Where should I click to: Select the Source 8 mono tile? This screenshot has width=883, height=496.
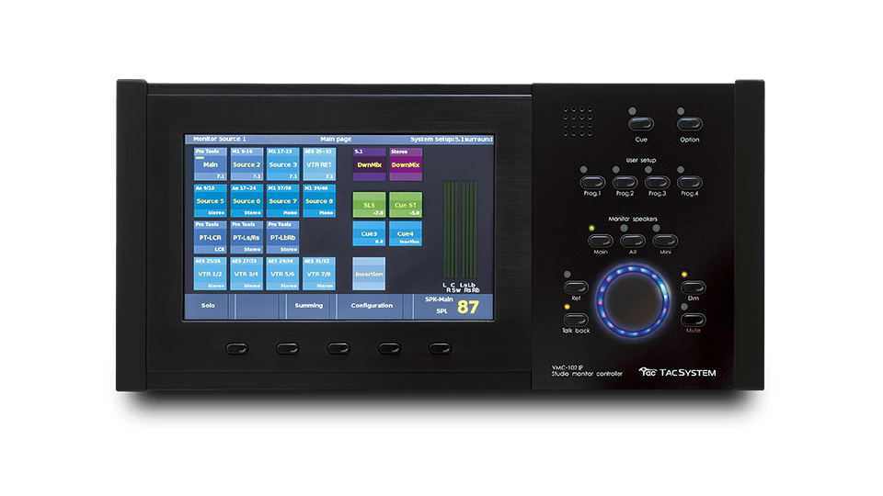coord(319,201)
